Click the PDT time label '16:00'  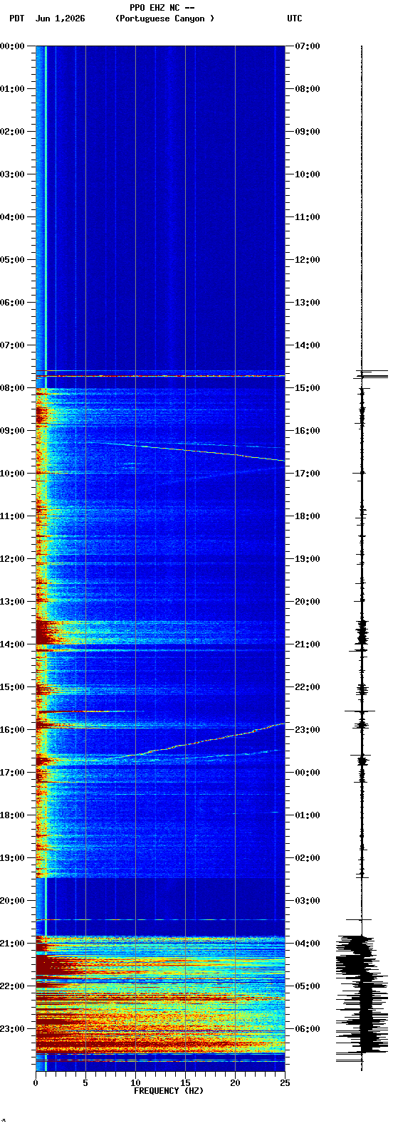(x=11, y=730)
